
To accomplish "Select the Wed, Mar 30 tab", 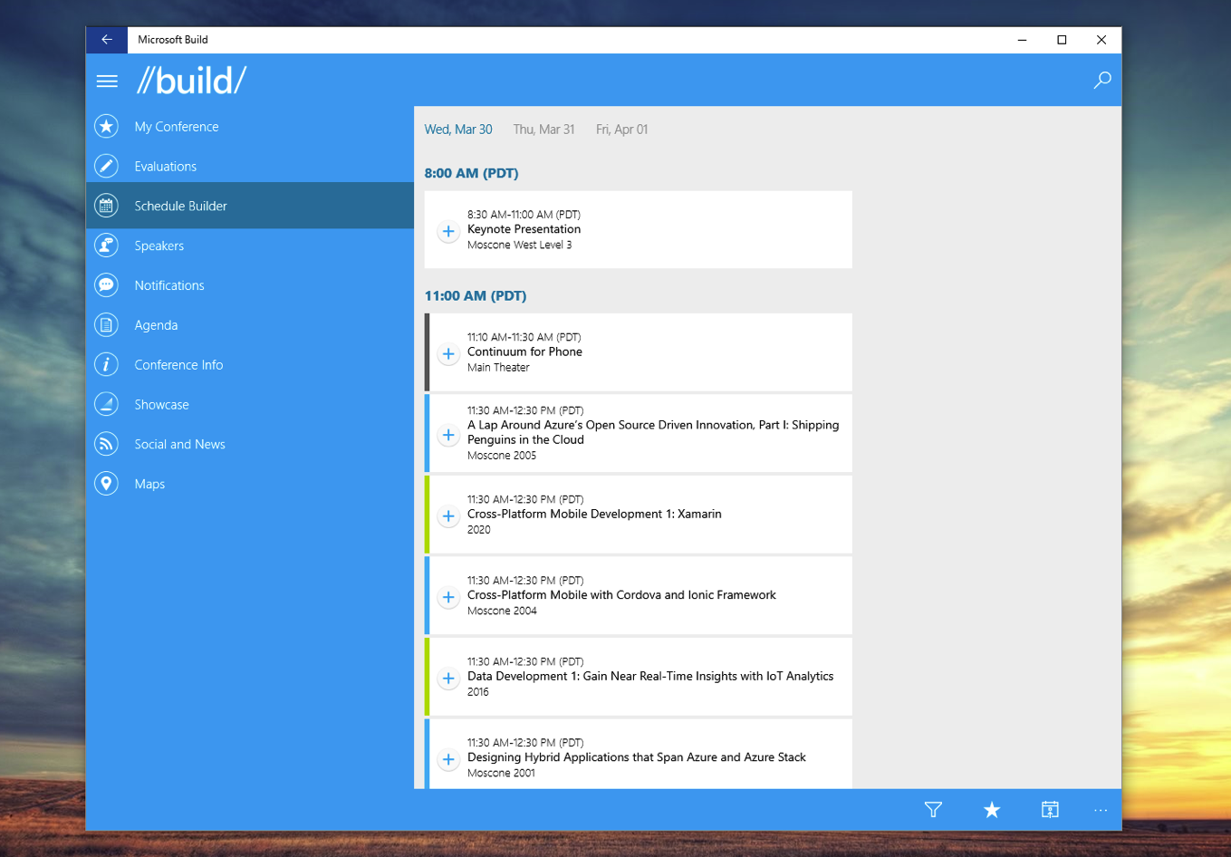I will [x=458, y=130].
